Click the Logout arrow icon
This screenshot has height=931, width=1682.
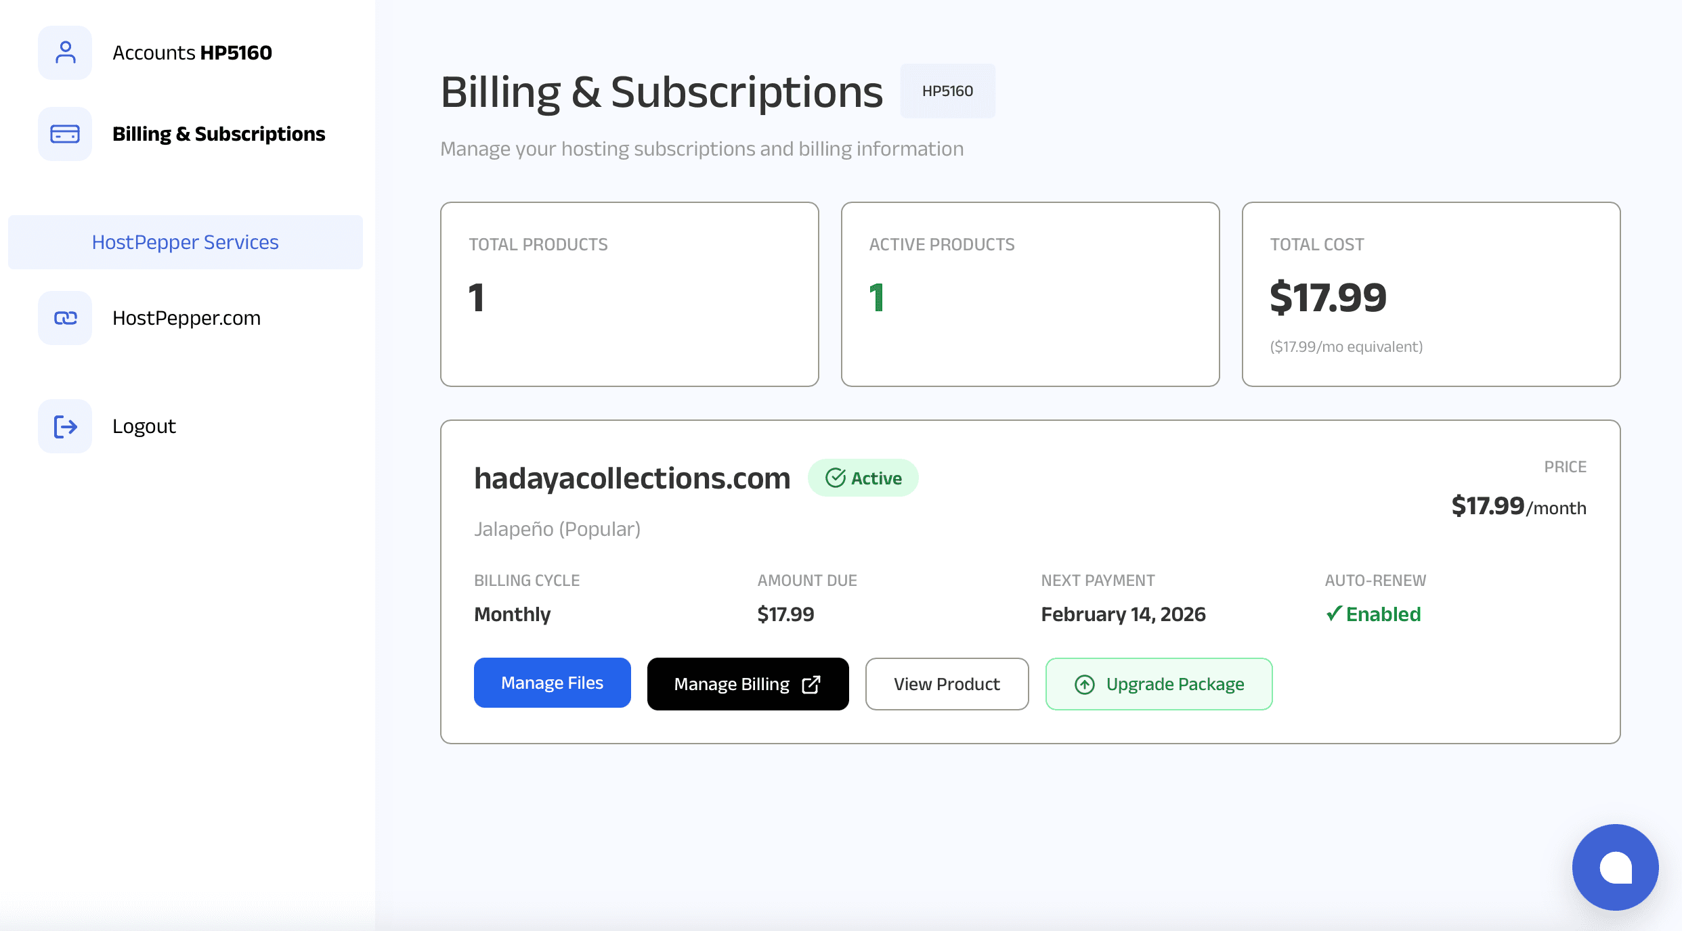pos(65,426)
